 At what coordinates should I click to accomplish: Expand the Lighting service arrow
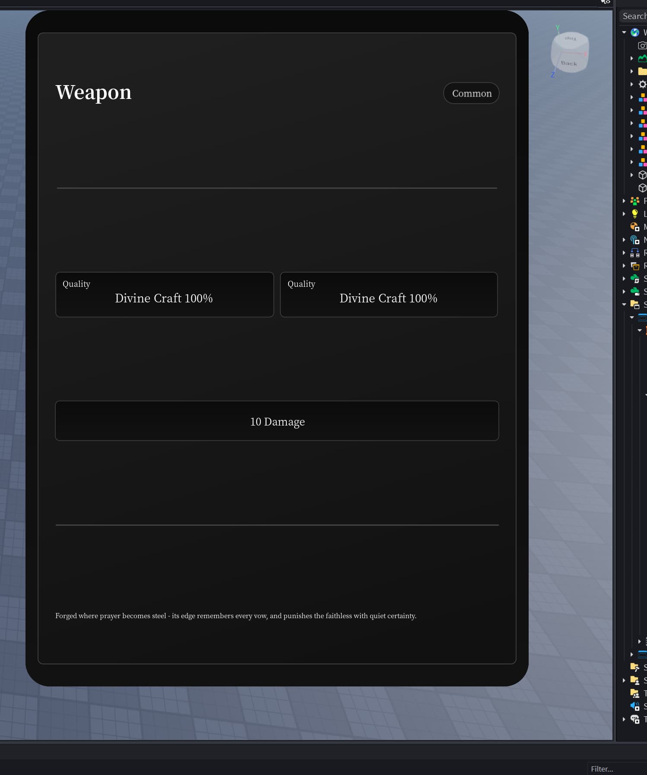point(624,214)
